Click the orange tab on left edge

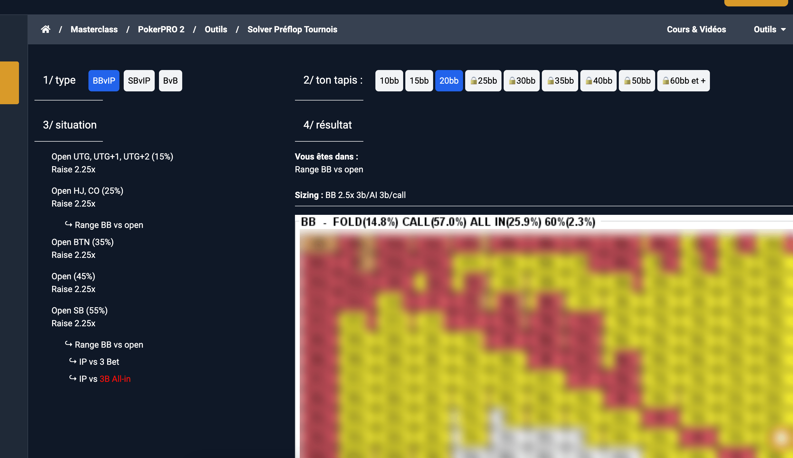tap(9, 82)
